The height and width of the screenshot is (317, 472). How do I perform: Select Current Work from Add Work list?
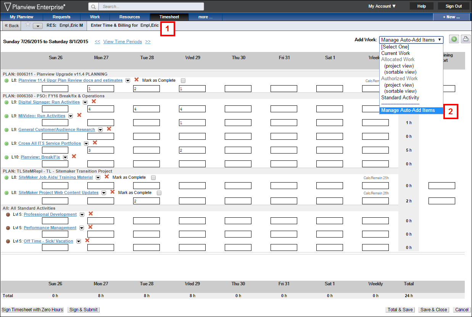[411, 53]
